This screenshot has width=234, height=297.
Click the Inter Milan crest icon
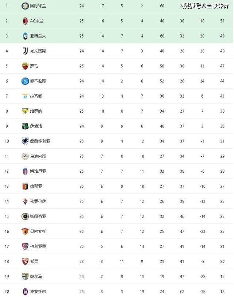[25, 6]
